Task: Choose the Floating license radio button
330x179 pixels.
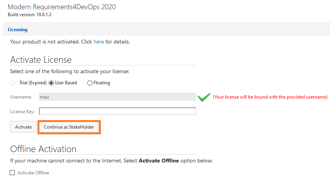Action: click(90, 83)
